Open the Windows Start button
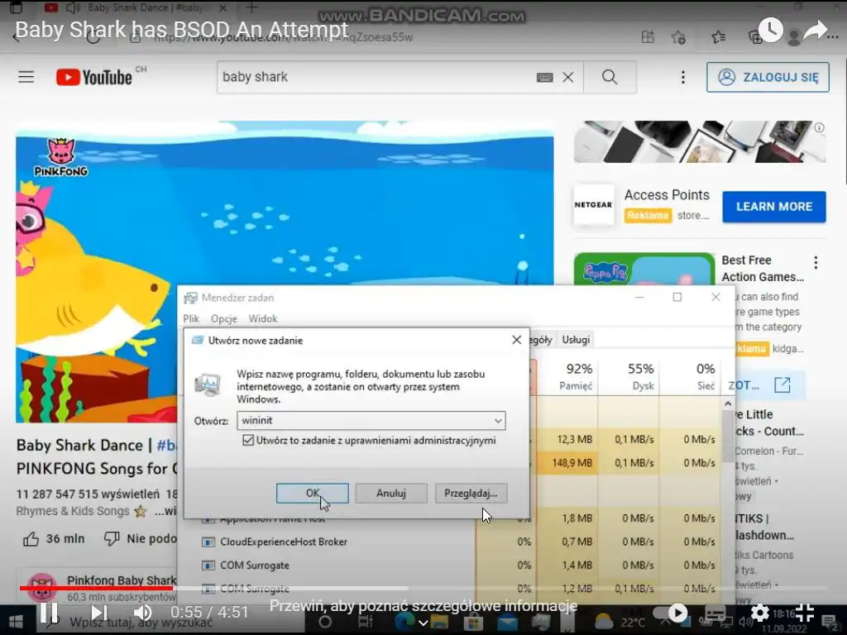Screen dimensions: 847x635 coord(16,622)
